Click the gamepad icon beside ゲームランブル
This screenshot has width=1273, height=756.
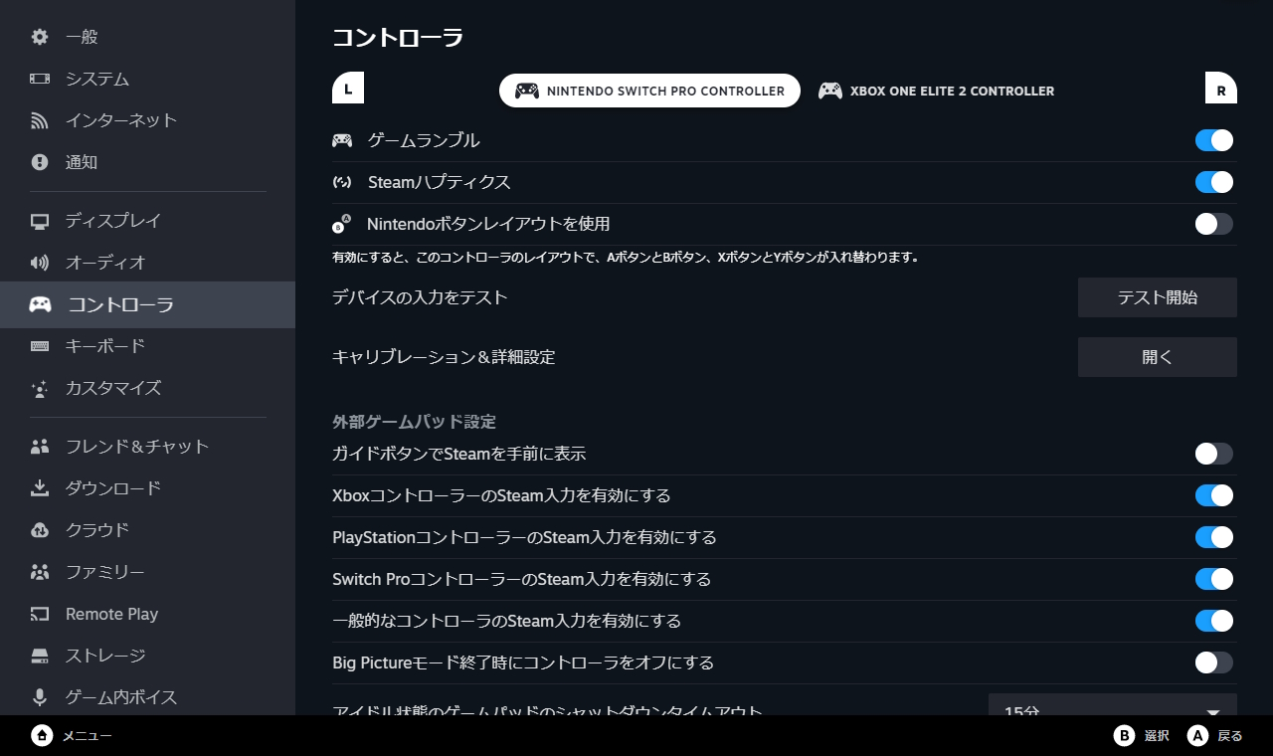coord(342,140)
